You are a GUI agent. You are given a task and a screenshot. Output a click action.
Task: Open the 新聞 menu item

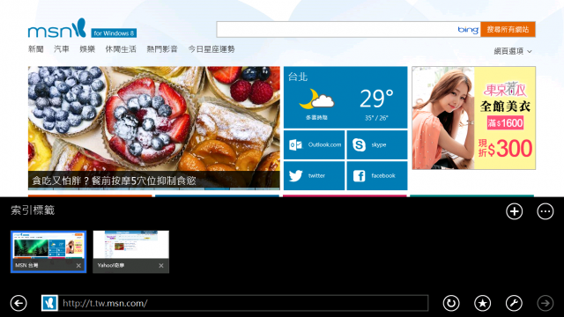coord(36,49)
